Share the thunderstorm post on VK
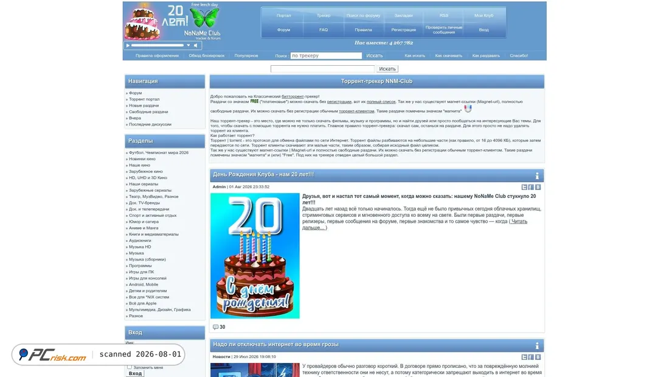This screenshot has height=377, width=669. (x=538, y=357)
